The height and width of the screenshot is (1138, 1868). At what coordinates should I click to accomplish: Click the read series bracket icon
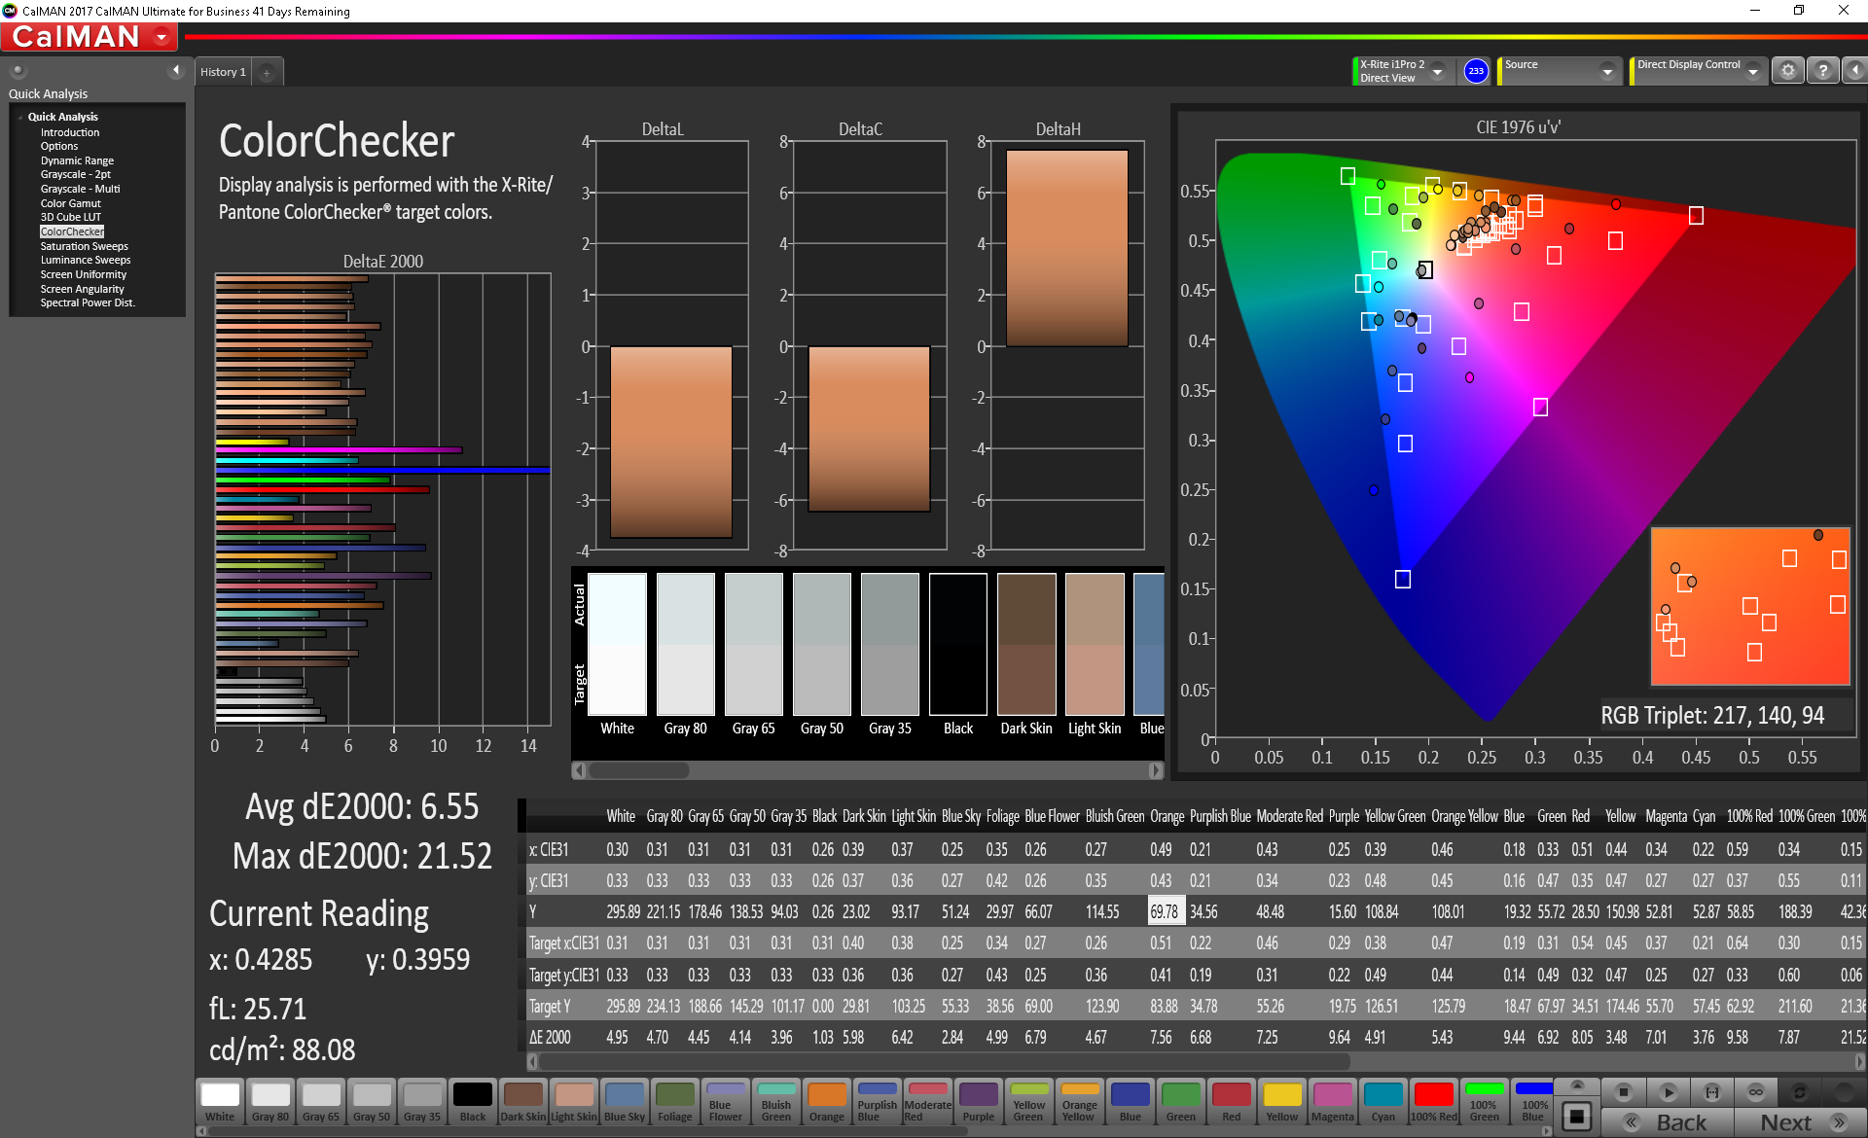coord(1712,1092)
